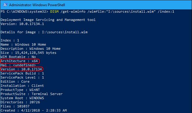Viewport: 192px width, 113px height.
Task: Click the ProductSuite : Terminal Server line
Action: [x=32, y=94]
